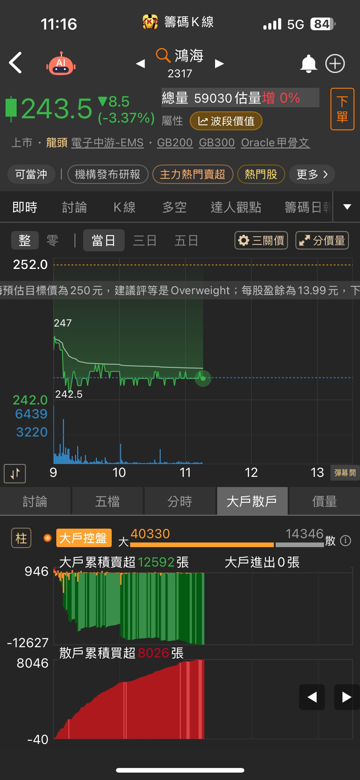Open the 分時 sub-tab
360x780 pixels.
pyautogui.click(x=180, y=501)
